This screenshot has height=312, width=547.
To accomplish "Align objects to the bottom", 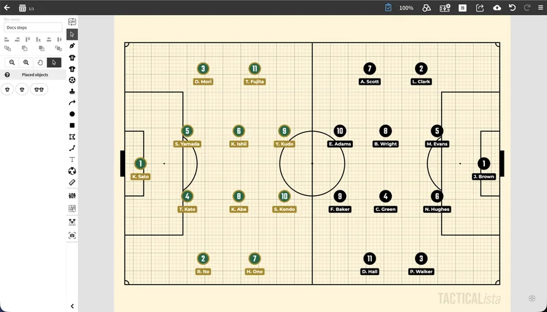I will (38, 40).
